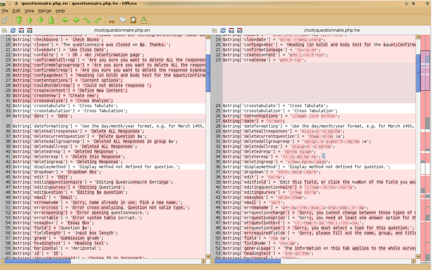Open a file in the left pane
This screenshot has height=270, width=432.
pyautogui.click(x=4, y=31)
